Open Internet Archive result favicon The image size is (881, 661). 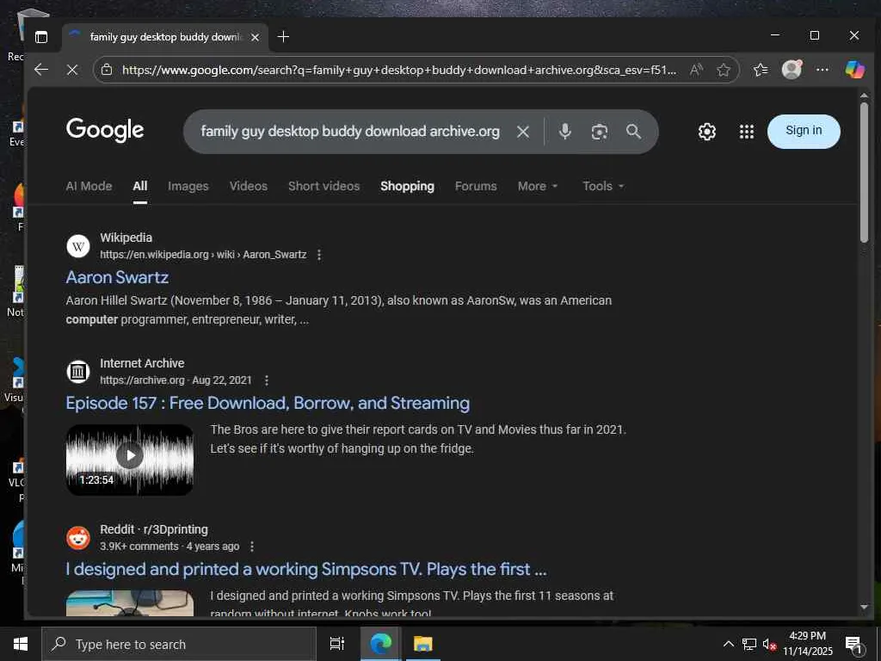click(78, 372)
